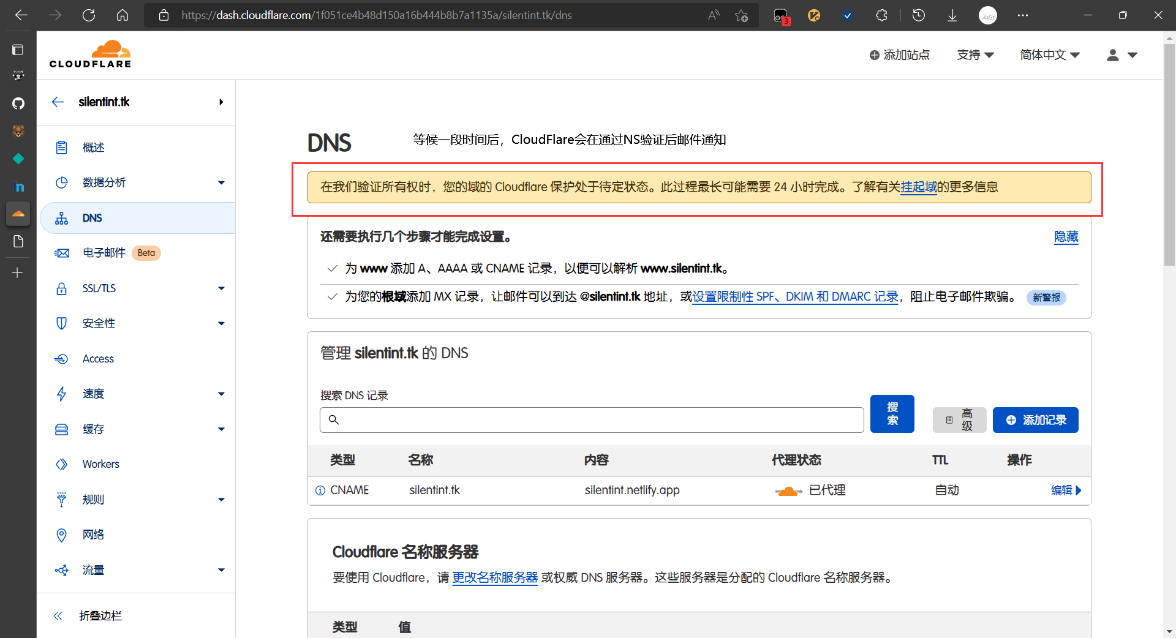1176x638 pixels.
Task: Click the 更改名称服务器 link
Action: coord(495,577)
